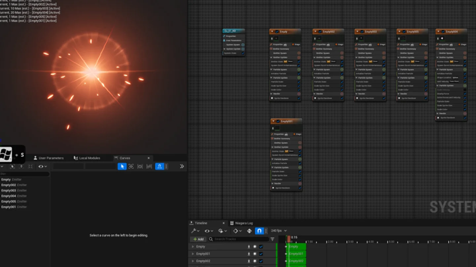
Task: Click the focus/fit curves icon next to select tool
Action: [131, 166]
